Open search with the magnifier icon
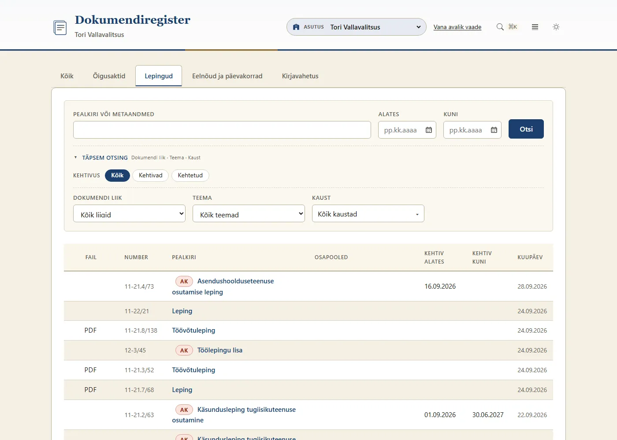Viewport: 617px width, 440px height. [500, 27]
